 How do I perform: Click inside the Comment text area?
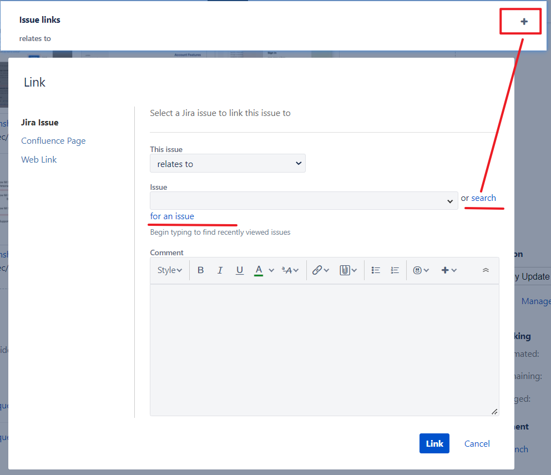[x=325, y=350]
